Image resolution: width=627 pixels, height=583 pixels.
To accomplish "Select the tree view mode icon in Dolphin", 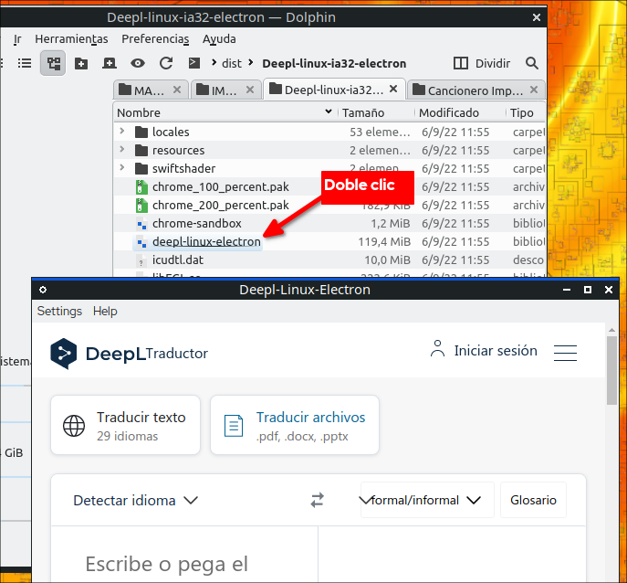I will click(53, 63).
